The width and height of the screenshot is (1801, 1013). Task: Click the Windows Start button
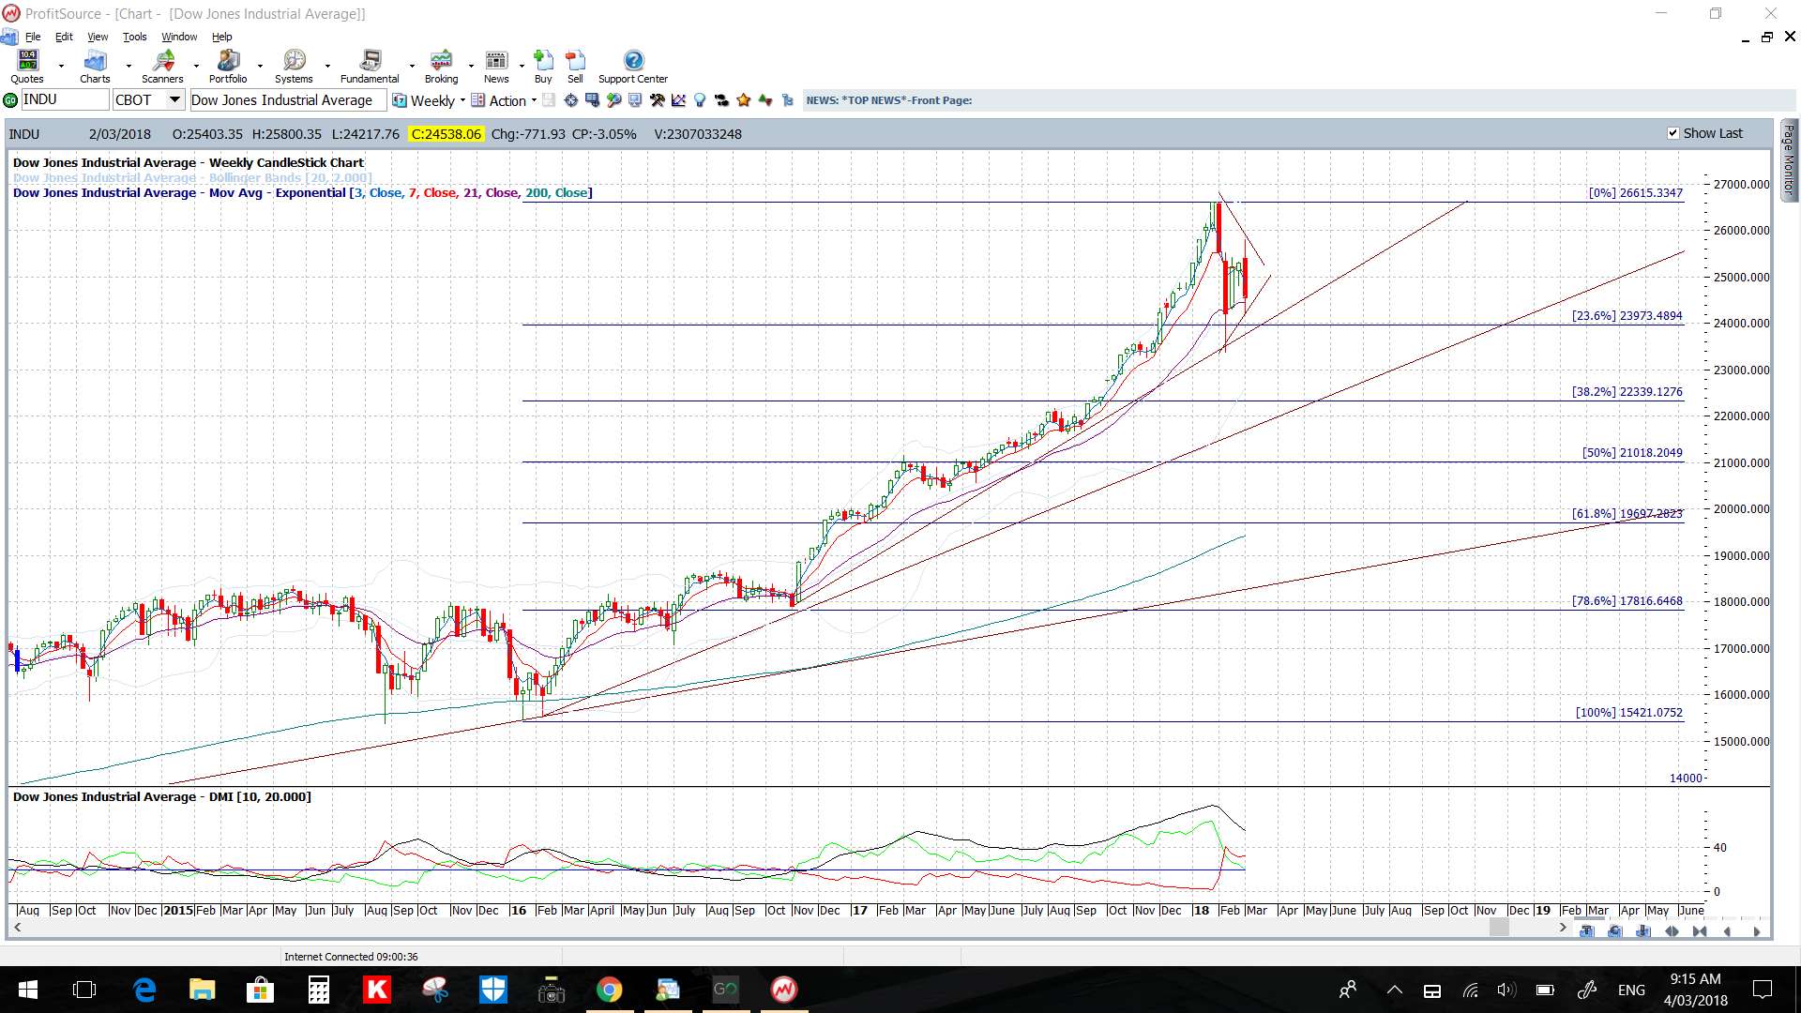[x=27, y=990]
